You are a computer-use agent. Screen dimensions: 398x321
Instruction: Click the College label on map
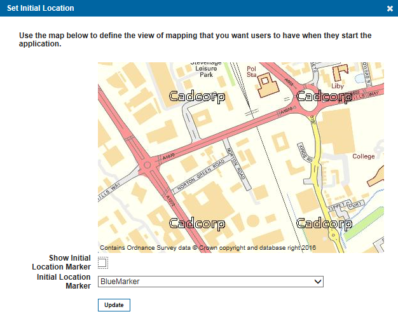(x=364, y=156)
